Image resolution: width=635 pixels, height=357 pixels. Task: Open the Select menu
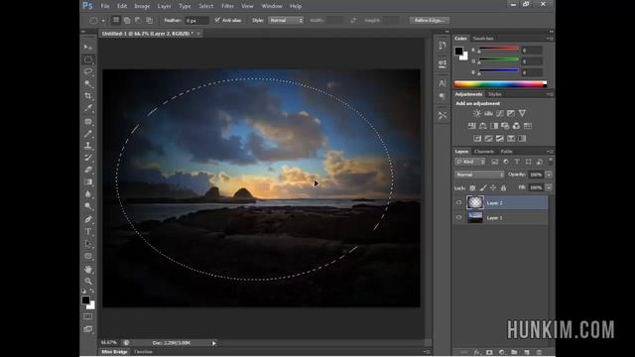pos(205,6)
